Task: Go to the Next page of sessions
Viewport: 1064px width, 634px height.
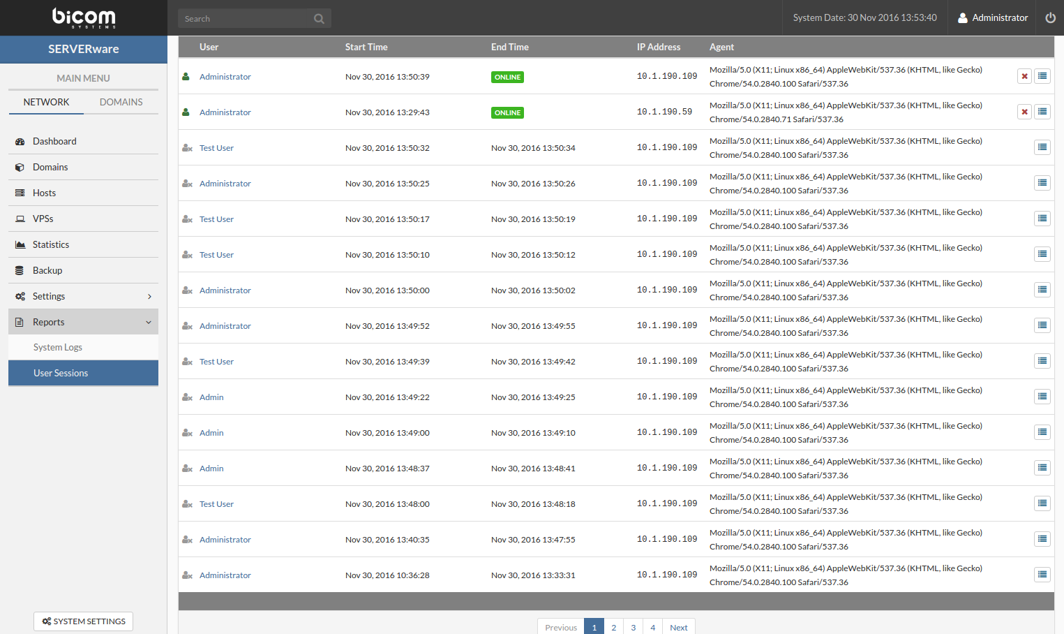Action: pyautogui.click(x=678, y=627)
